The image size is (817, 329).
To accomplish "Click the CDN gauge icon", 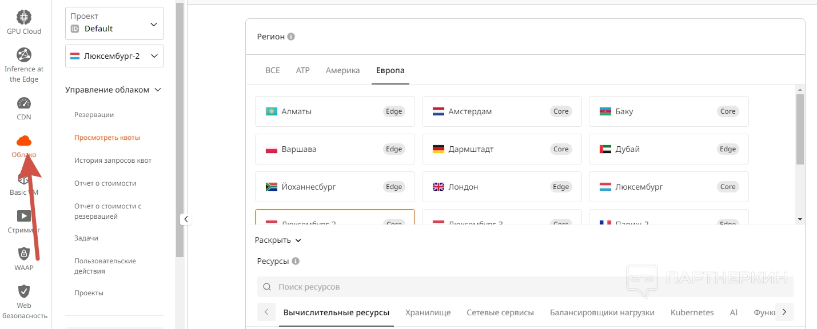I will pyautogui.click(x=24, y=103).
